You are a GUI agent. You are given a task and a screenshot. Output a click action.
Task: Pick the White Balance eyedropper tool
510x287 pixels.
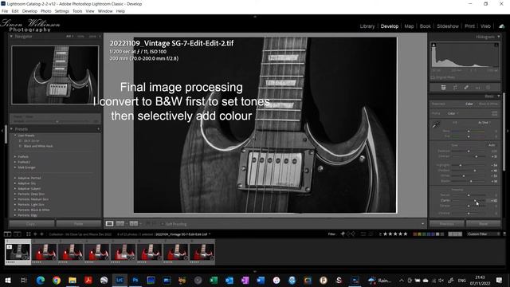pos(436,124)
